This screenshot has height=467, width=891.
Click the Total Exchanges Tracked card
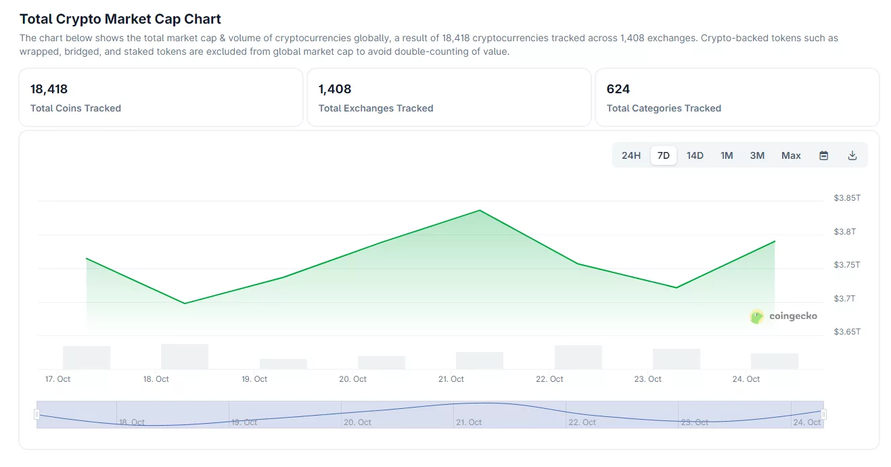pos(449,97)
